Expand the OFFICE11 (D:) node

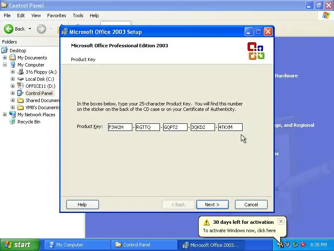pos(13,86)
